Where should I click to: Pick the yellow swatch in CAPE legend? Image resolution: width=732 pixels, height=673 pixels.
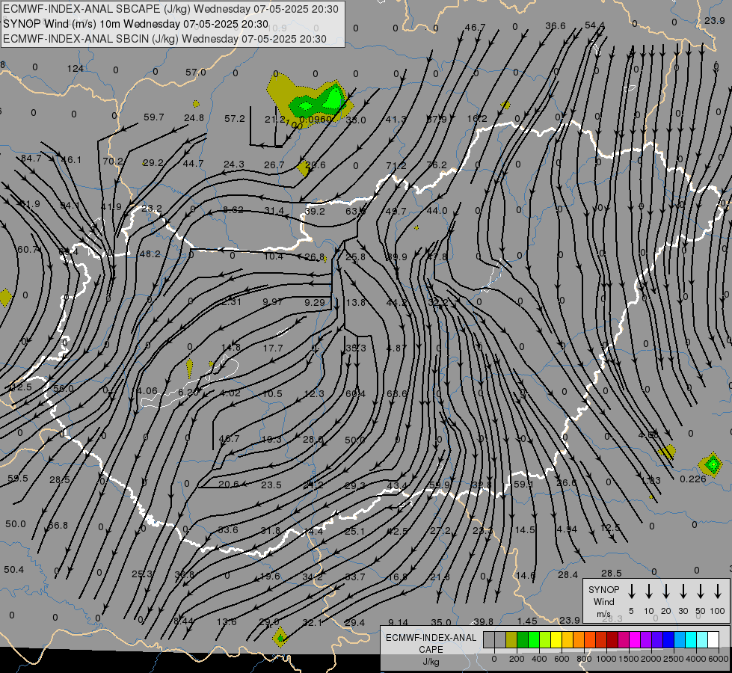[x=556, y=640]
